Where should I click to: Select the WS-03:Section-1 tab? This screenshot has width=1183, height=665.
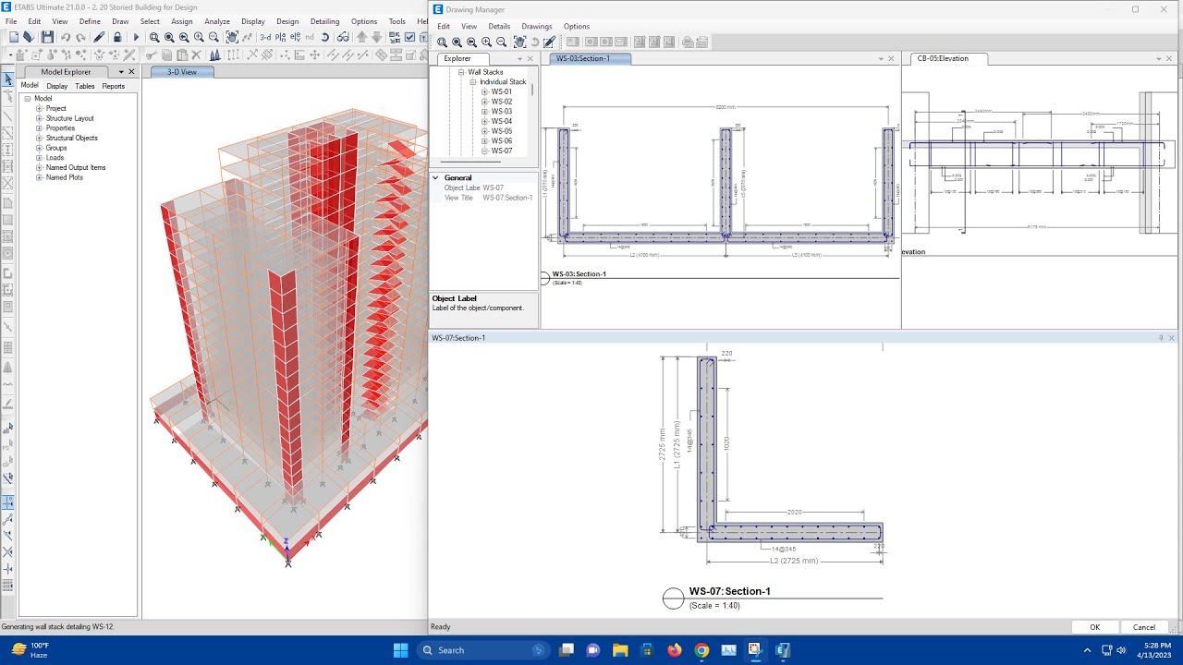(x=591, y=58)
